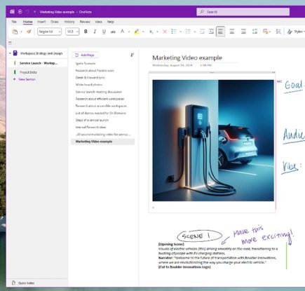The image size is (305, 291).
Task: Open the Marketing Video example page in list
Action: (x=103, y=142)
